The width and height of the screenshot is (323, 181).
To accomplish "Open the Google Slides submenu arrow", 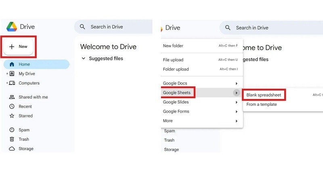I will (237, 102).
